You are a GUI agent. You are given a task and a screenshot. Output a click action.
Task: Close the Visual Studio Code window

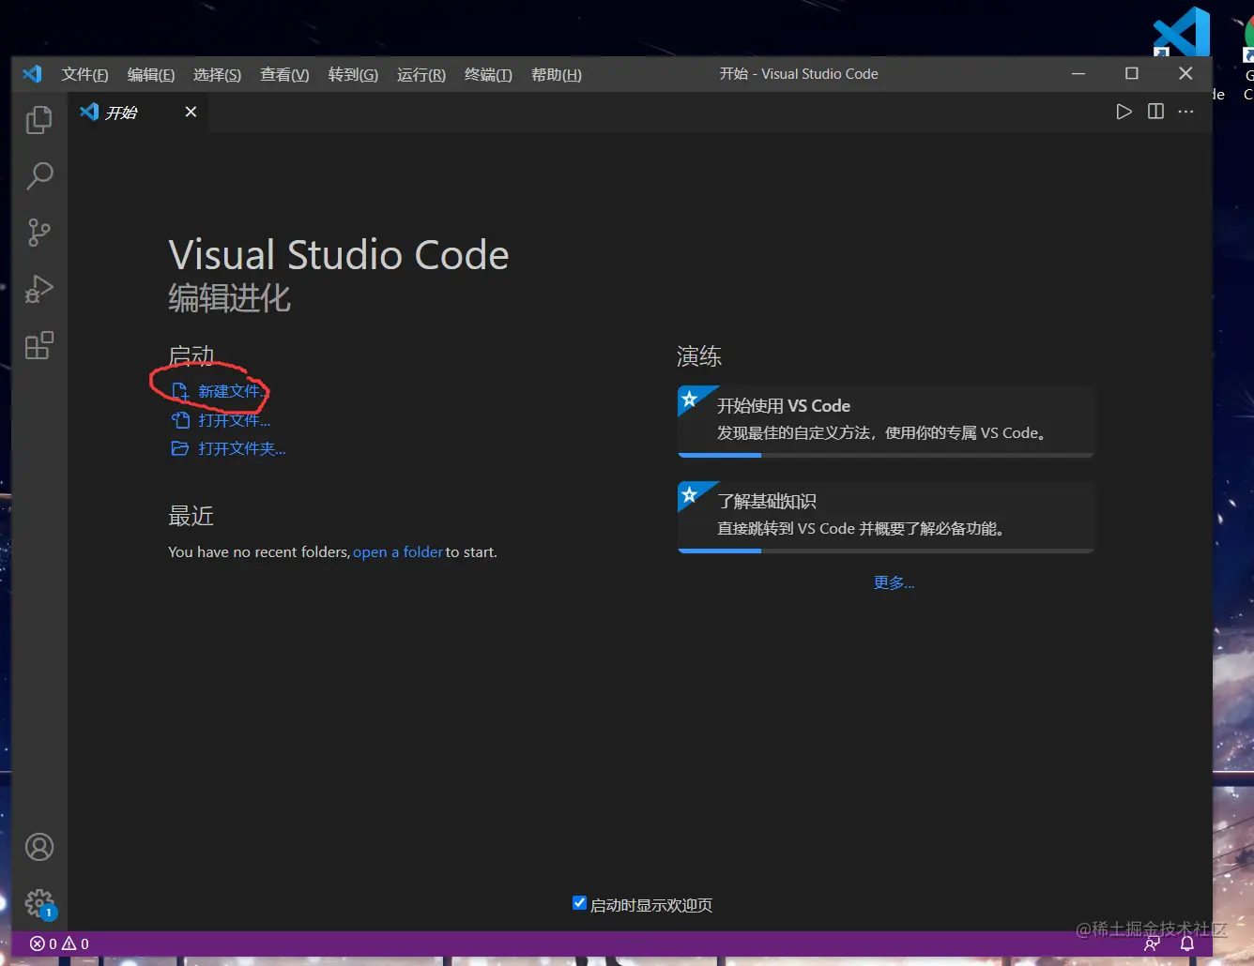click(1185, 73)
